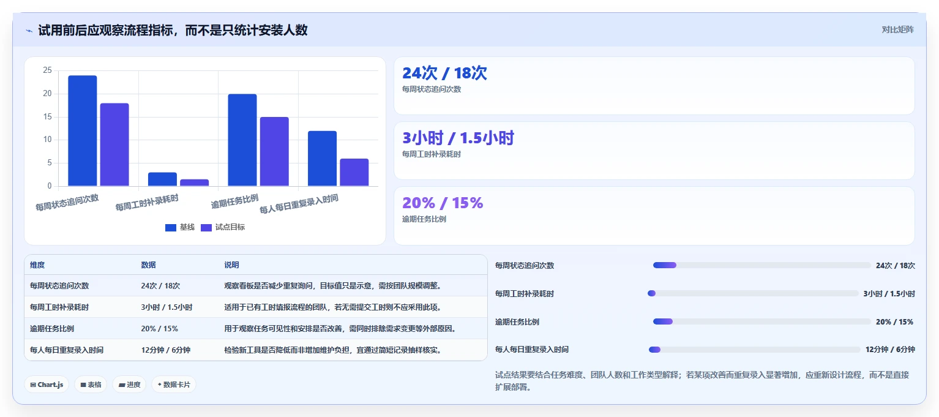Click the 逾期任务比例 caption in stat card

(x=424, y=219)
